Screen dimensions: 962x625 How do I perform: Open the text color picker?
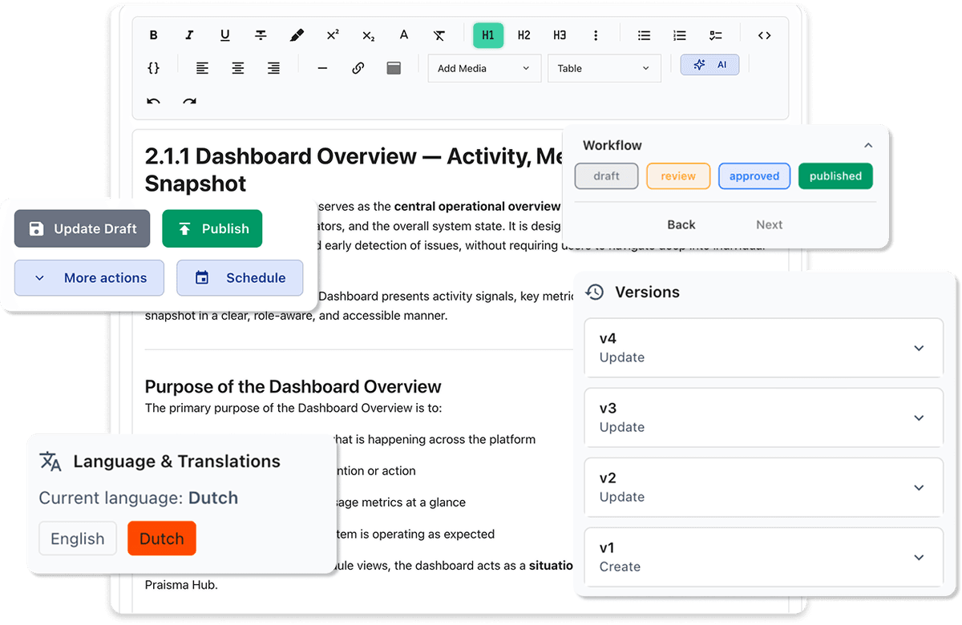coord(404,35)
